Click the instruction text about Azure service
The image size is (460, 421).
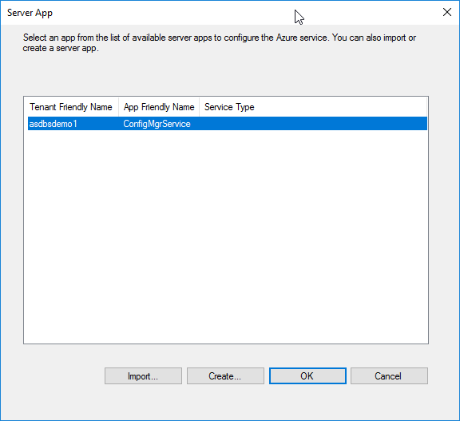(219, 43)
